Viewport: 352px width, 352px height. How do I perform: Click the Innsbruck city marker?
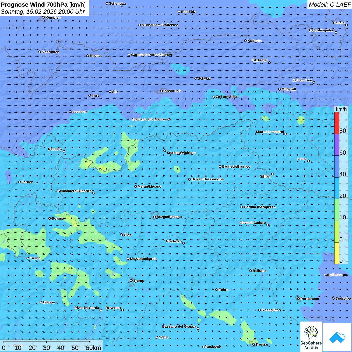pyautogui.click(x=161, y=91)
